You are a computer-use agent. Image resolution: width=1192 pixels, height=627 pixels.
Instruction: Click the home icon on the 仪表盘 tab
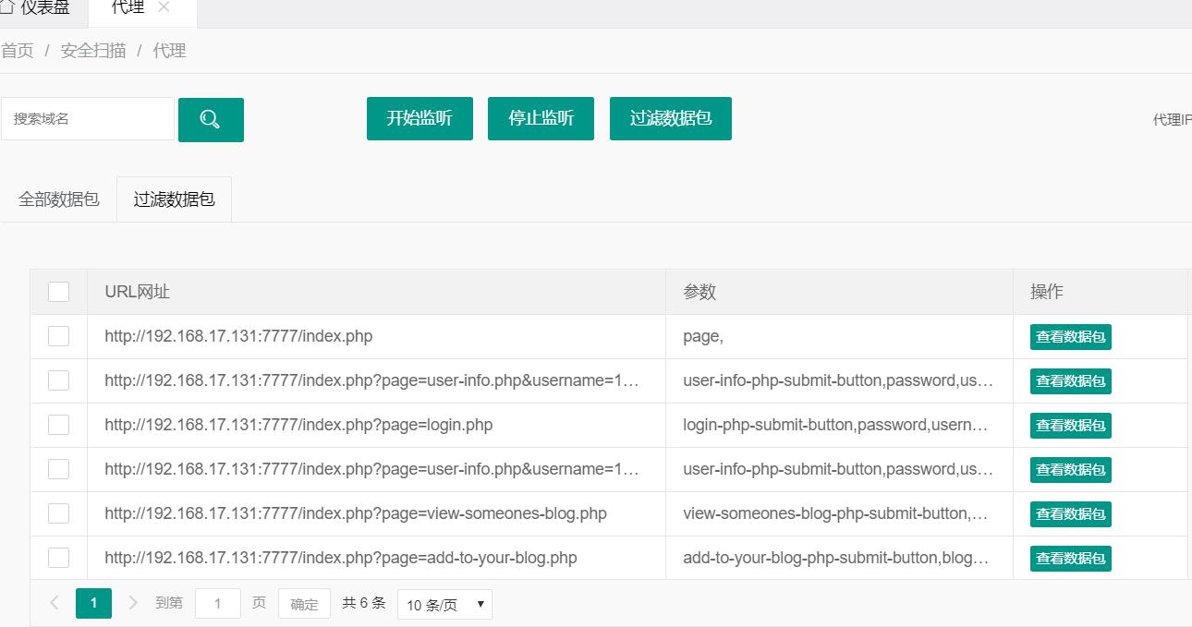coord(6,7)
